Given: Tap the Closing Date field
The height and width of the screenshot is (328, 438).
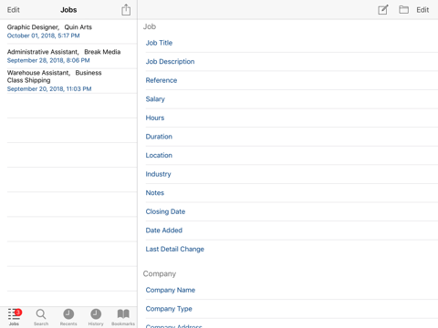Looking at the screenshot, I should point(292,211).
